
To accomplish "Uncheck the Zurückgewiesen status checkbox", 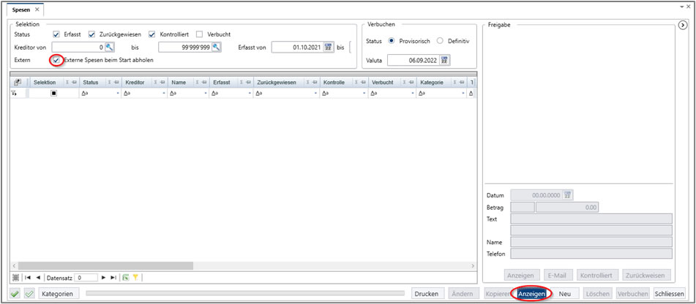I will pos(92,34).
